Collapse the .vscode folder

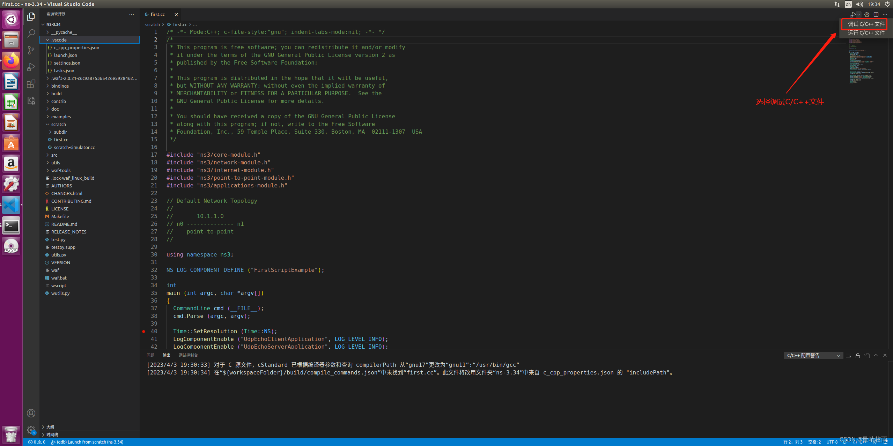[x=90, y=40]
